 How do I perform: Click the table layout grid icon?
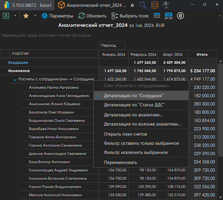(x=157, y=16)
